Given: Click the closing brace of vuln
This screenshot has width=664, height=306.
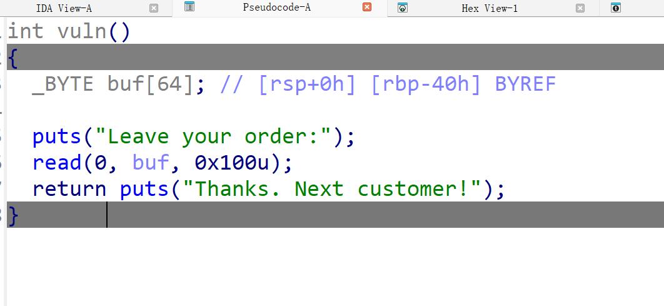Looking at the screenshot, I should (14, 215).
